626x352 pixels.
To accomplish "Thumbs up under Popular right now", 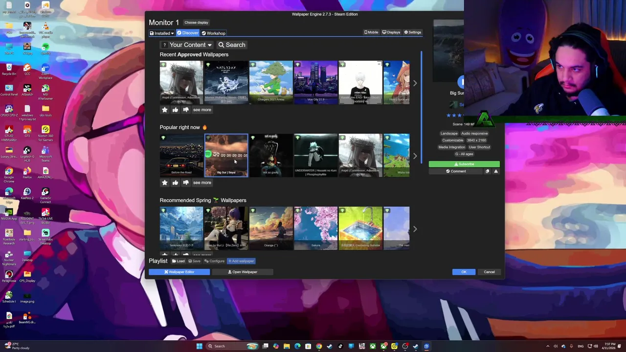I will tap(175, 183).
